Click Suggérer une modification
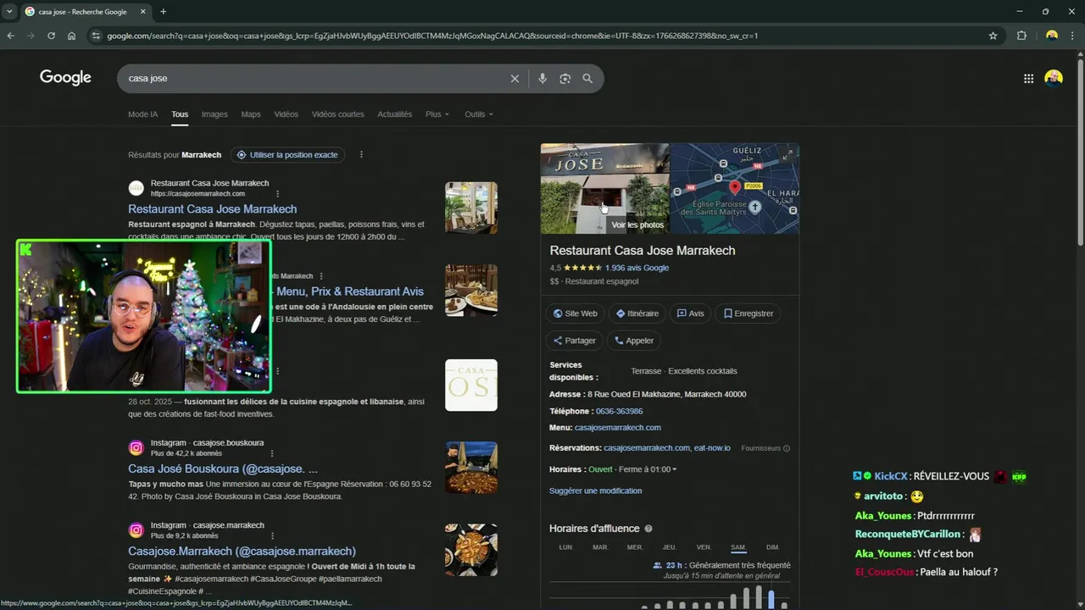 tap(595, 491)
